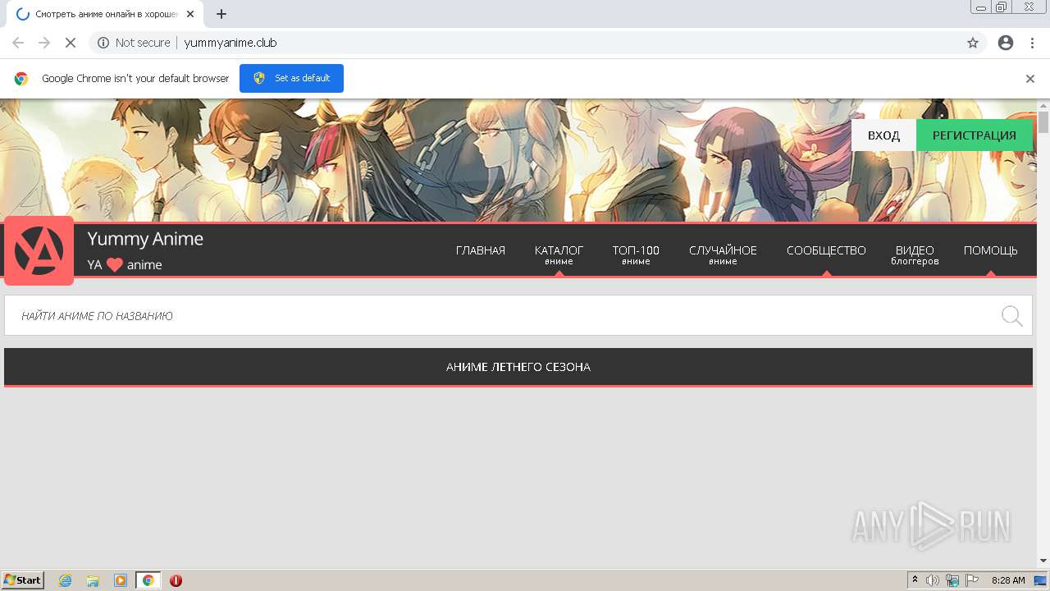Click the Chrome taskbar icon
The image size is (1050, 591).
[148, 580]
